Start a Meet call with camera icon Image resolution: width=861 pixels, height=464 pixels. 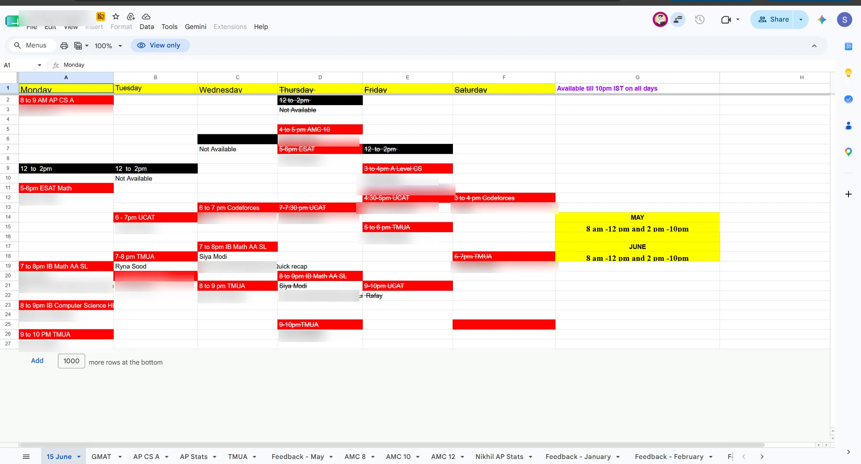click(x=726, y=20)
